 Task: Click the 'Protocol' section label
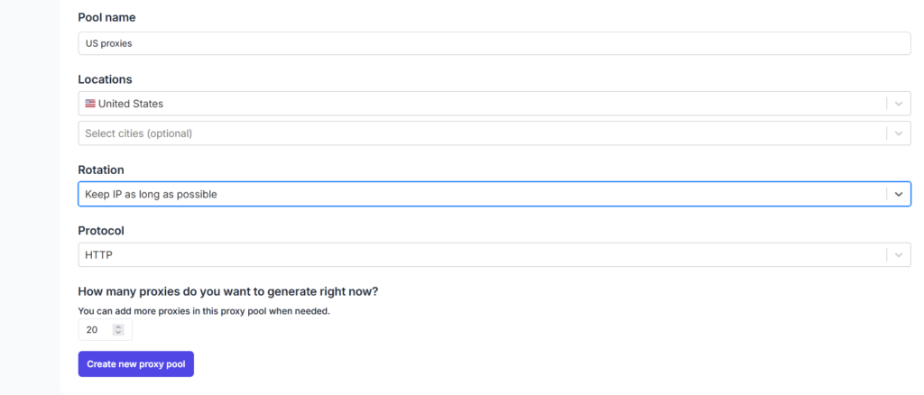pos(102,230)
